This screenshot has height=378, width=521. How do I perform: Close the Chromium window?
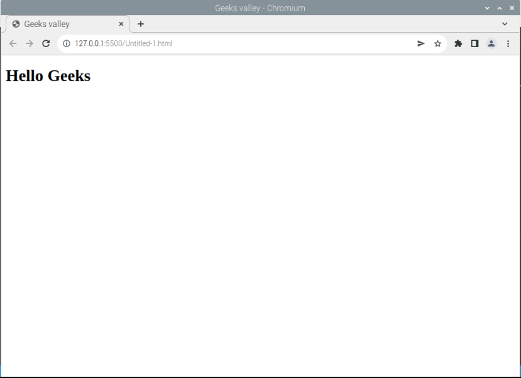click(512, 8)
